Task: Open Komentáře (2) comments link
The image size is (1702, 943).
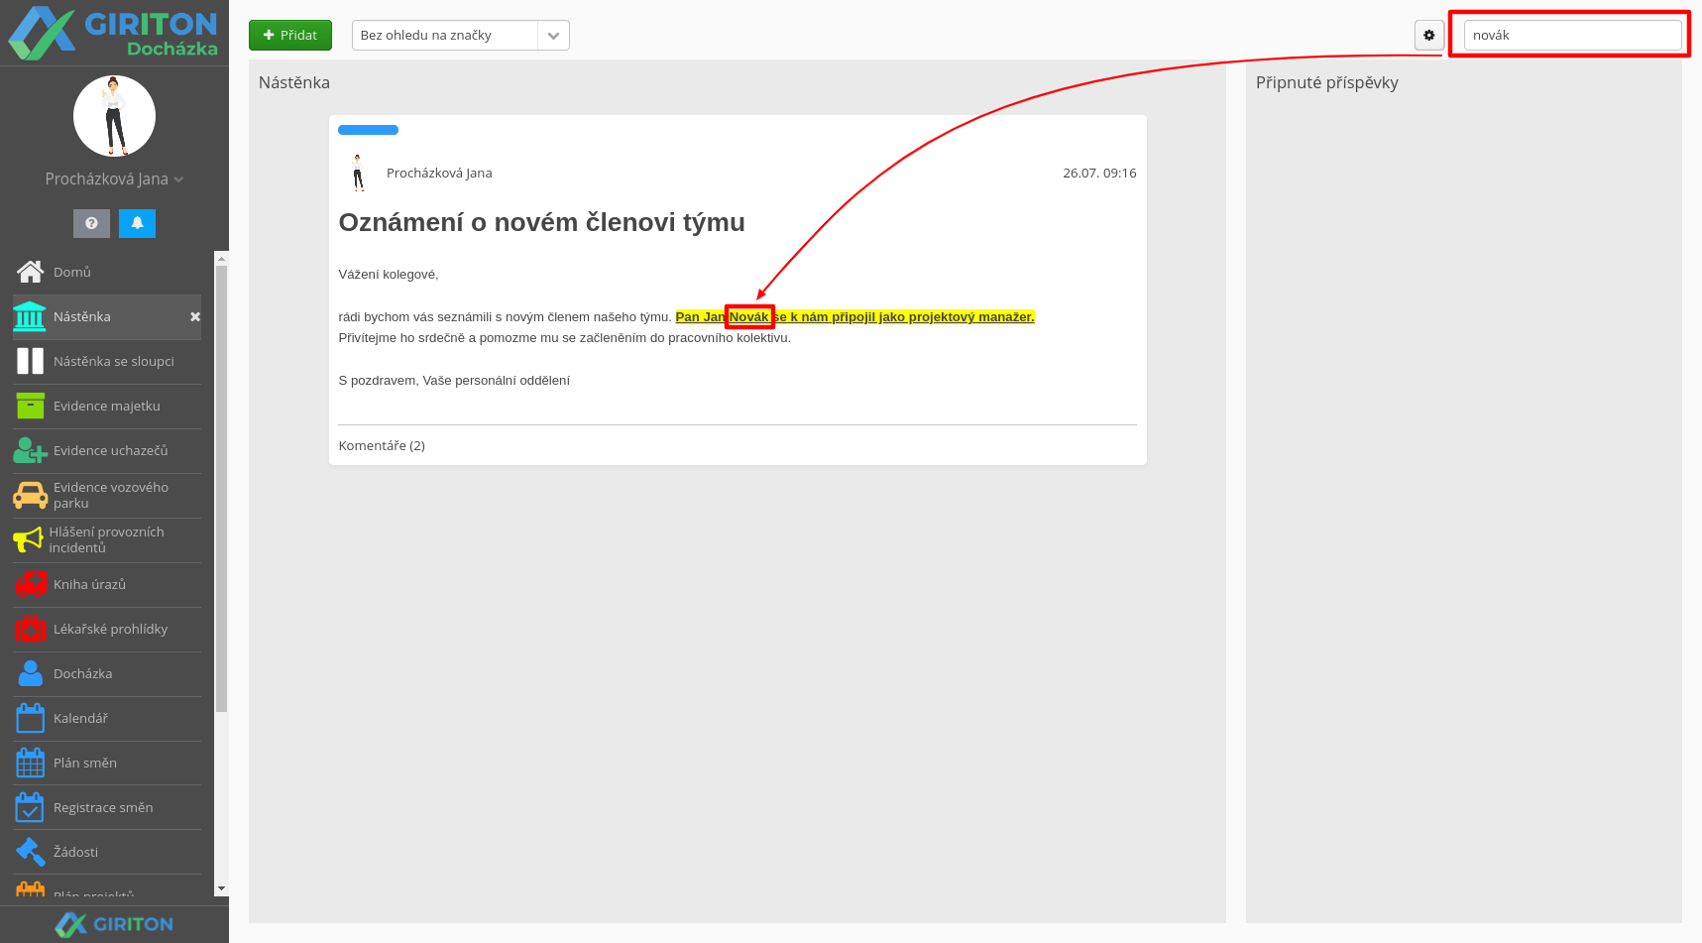Action: point(382,445)
